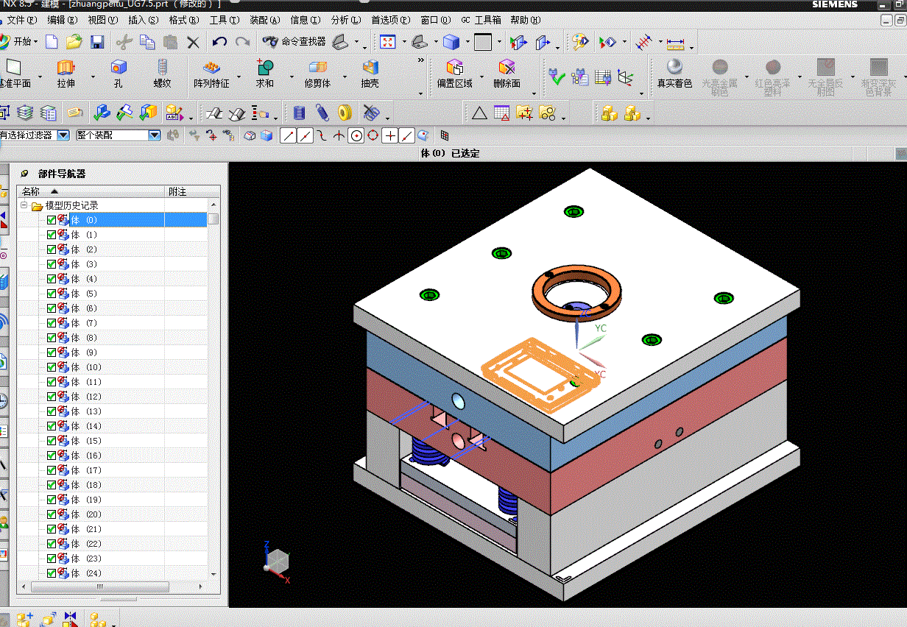Screen dimensions: 907x627
Task: Open the 整个装配 selection scope dropdown
Action: coord(154,135)
